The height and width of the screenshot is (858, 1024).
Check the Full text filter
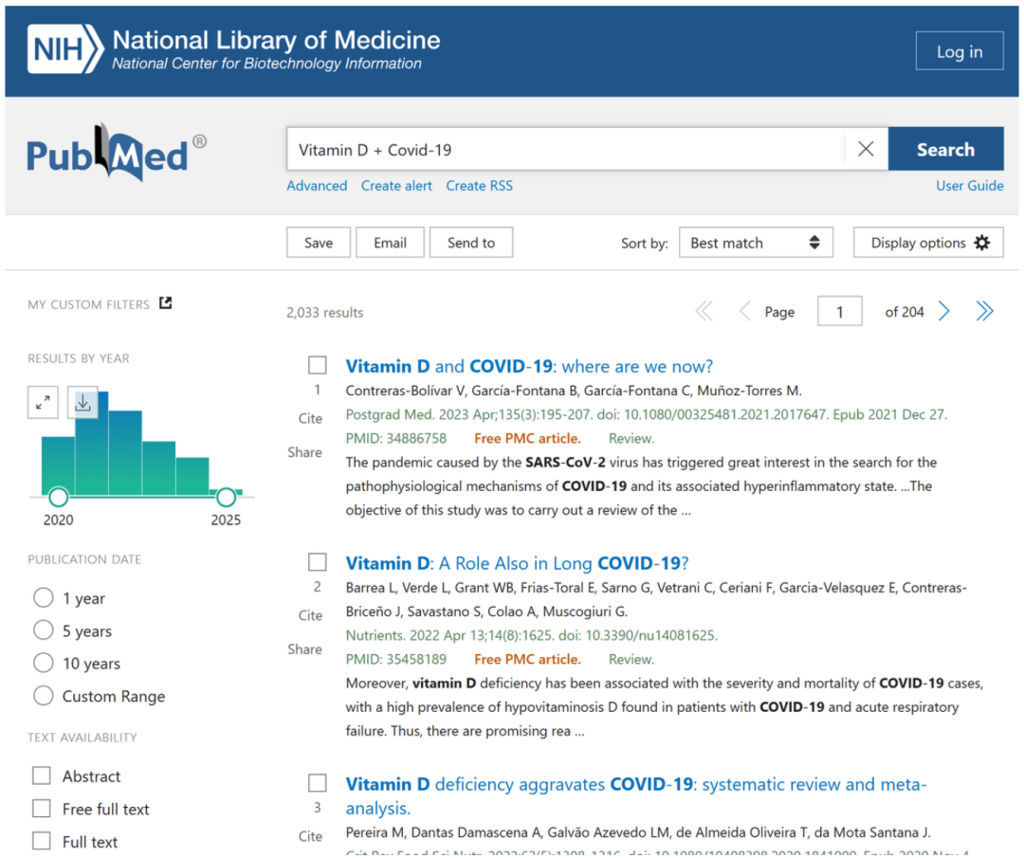pos(42,841)
